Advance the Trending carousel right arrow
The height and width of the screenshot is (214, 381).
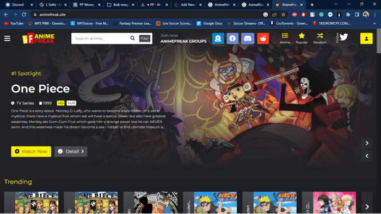pos(367,206)
